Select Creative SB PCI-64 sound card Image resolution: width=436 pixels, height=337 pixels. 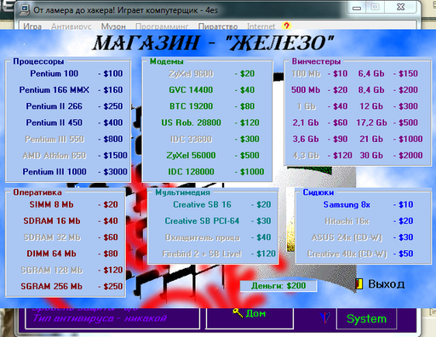[x=202, y=221]
